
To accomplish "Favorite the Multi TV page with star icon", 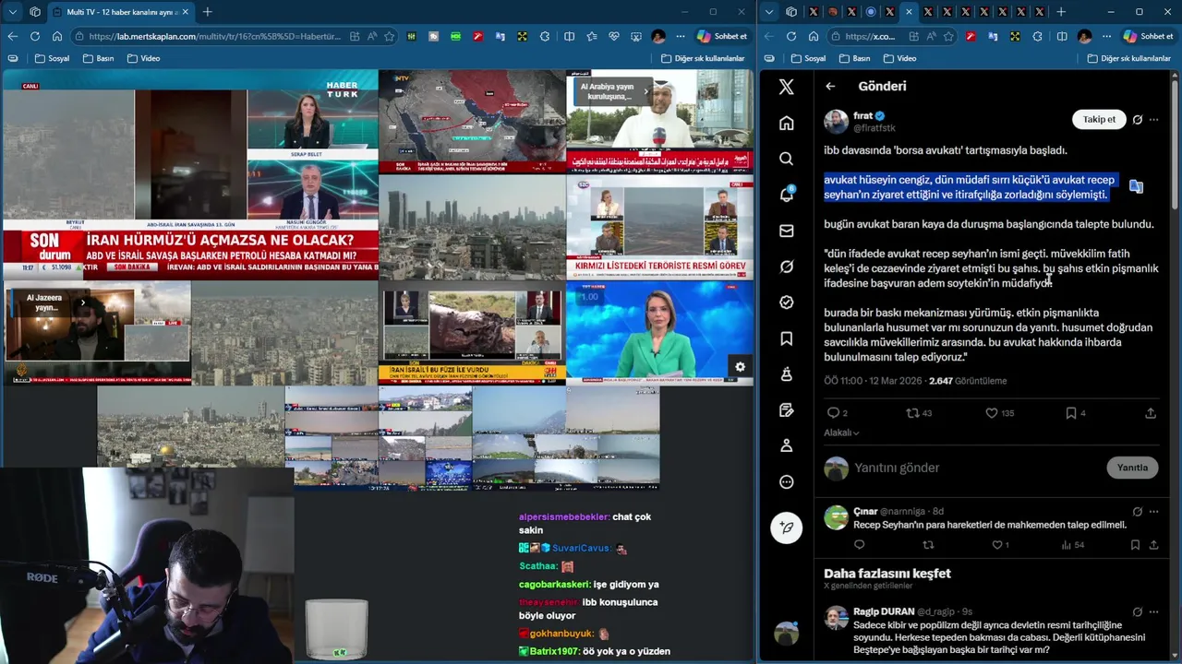I will tap(390, 36).
